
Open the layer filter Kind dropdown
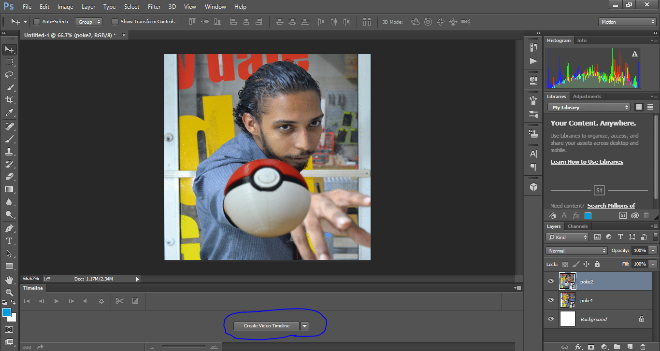click(x=567, y=237)
